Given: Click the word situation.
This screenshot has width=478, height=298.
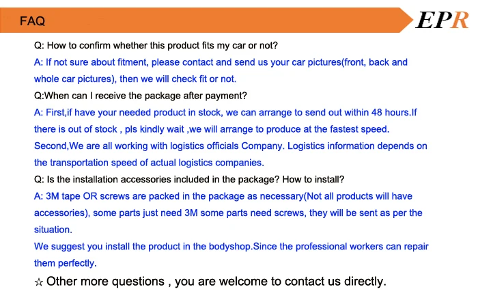Looking at the screenshot, I should pyautogui.click(x=53, y=230).
